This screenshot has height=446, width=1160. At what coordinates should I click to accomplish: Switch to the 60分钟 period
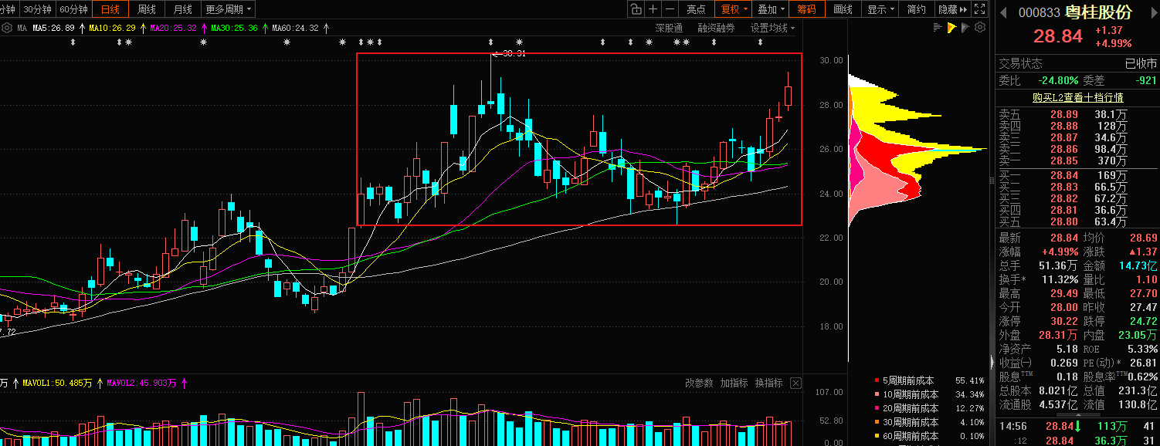point(73,9)
